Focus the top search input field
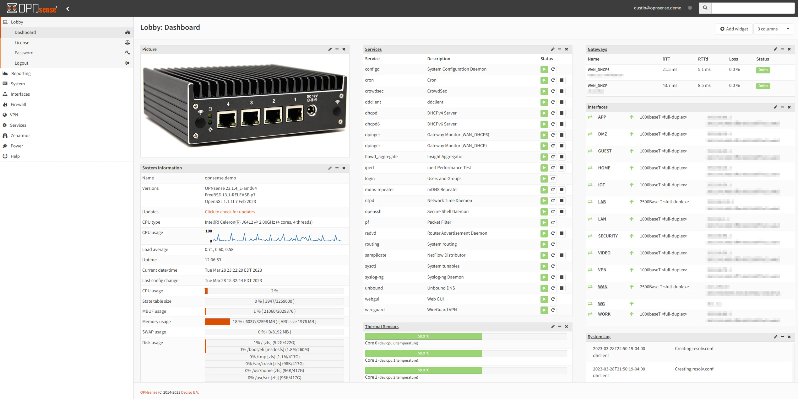The height and width of the screenshot is (399, 798). (752, 8)
